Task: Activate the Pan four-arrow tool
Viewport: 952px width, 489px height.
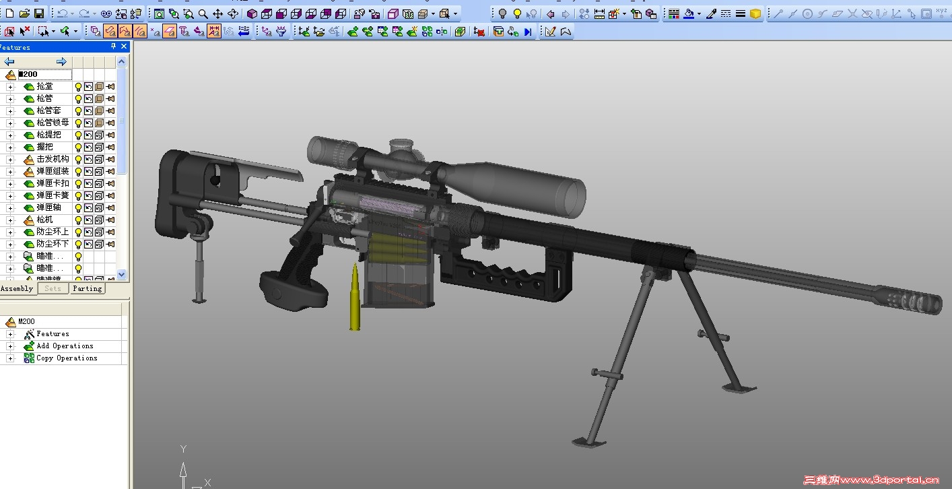Action: (x=217, y=13)
